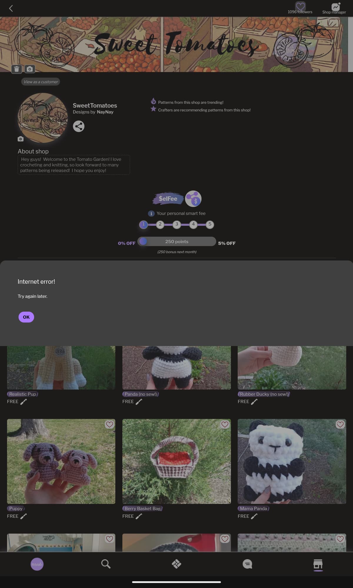The height and width of the screenshot is (588, 353).
Task: Delete the banner image with trash icon
Action: coord(16,69)
